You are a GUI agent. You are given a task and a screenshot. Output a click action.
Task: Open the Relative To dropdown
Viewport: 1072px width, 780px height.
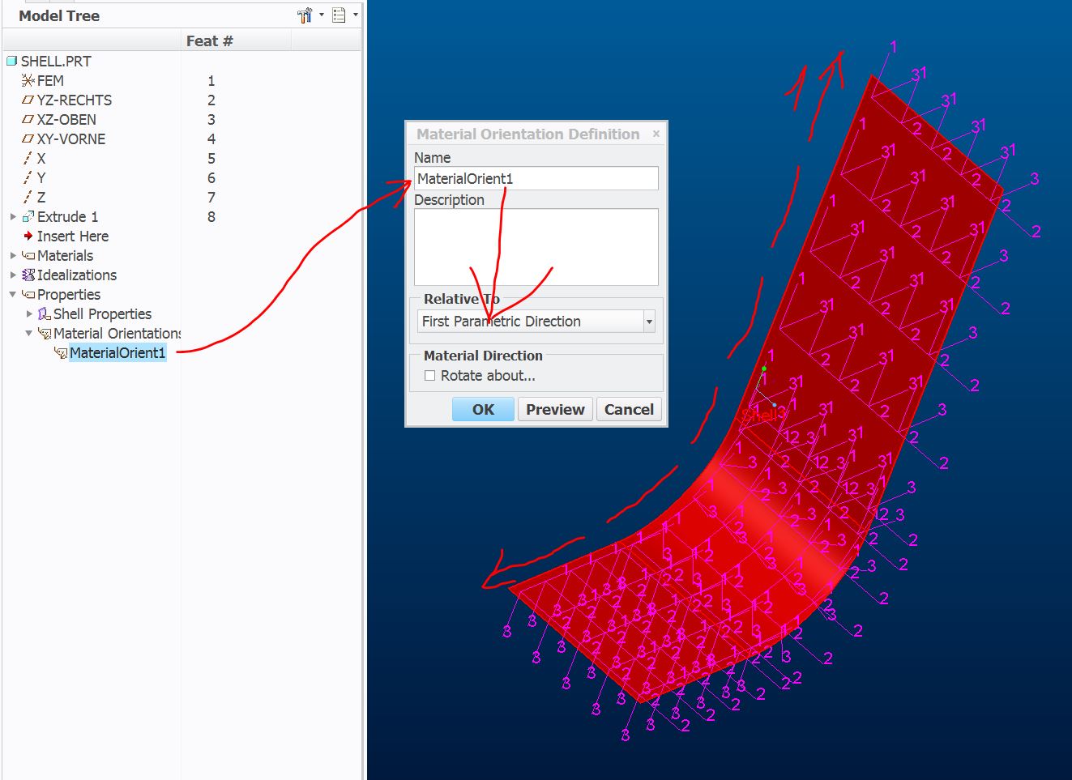pyautogui.click(x=648, y=321)
